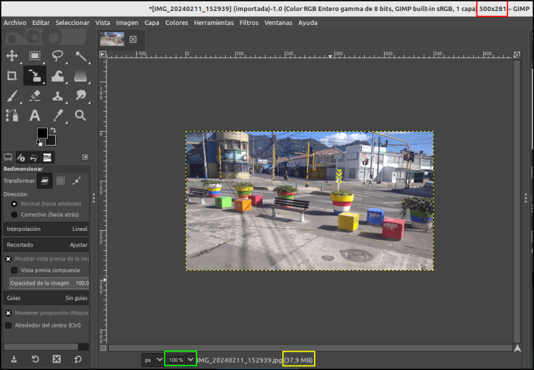Select the Smudge tool
The height and width of the screenshot is (370, 534).
pyautogui.click(x=81, y=96)
